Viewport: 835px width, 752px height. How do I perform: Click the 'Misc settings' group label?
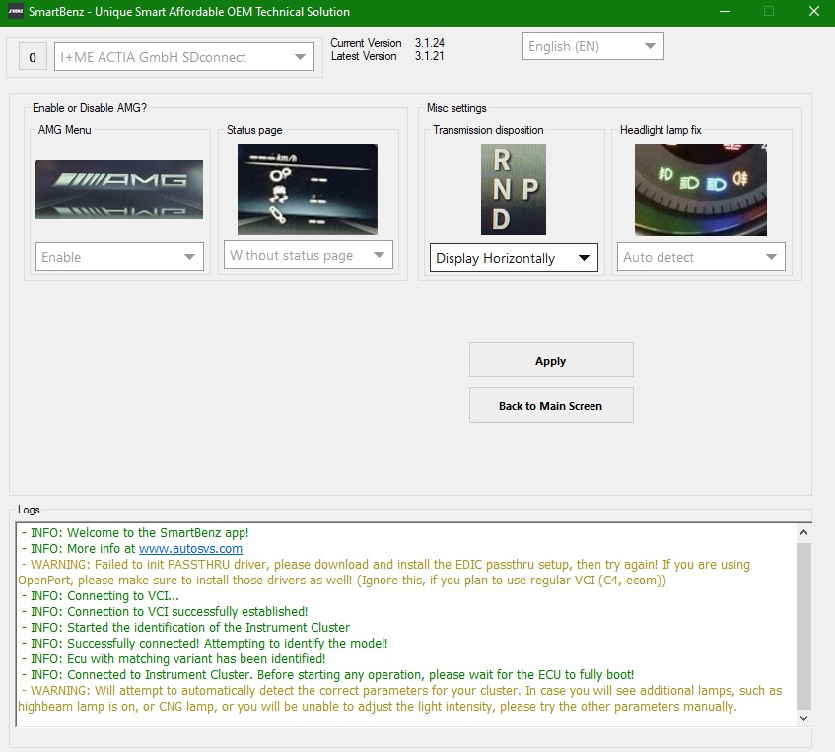click(456, 108)
